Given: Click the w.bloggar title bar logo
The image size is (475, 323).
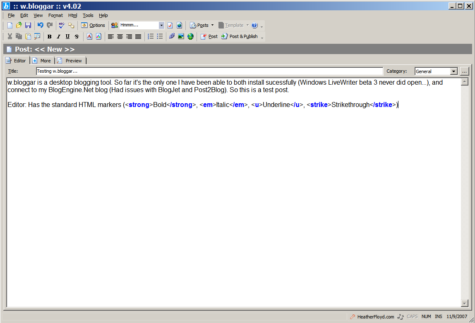Looking at the screenshot, I should coord(6,6).
